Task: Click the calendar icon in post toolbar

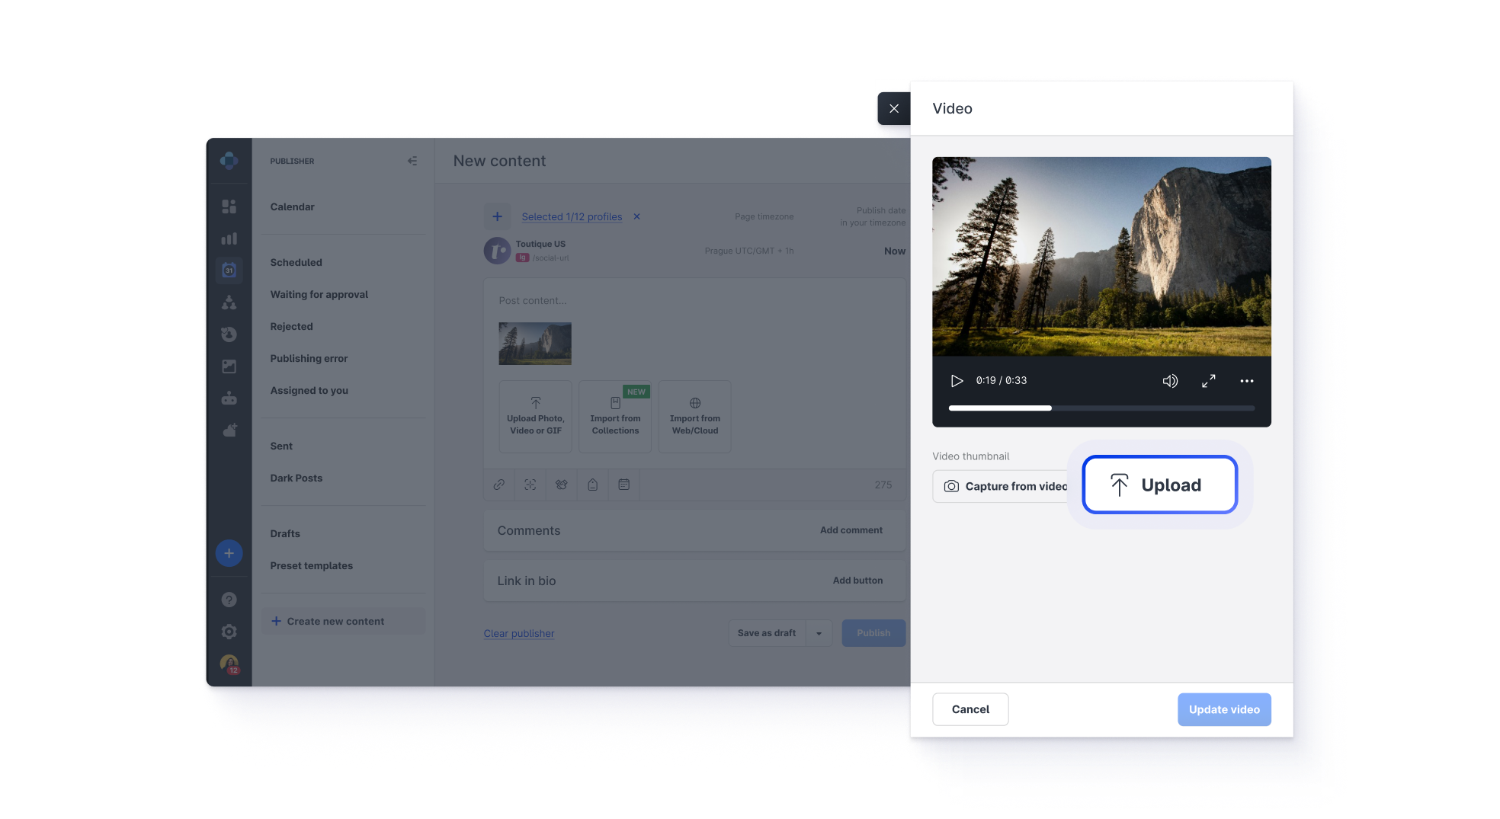Action: click(623, 485)
